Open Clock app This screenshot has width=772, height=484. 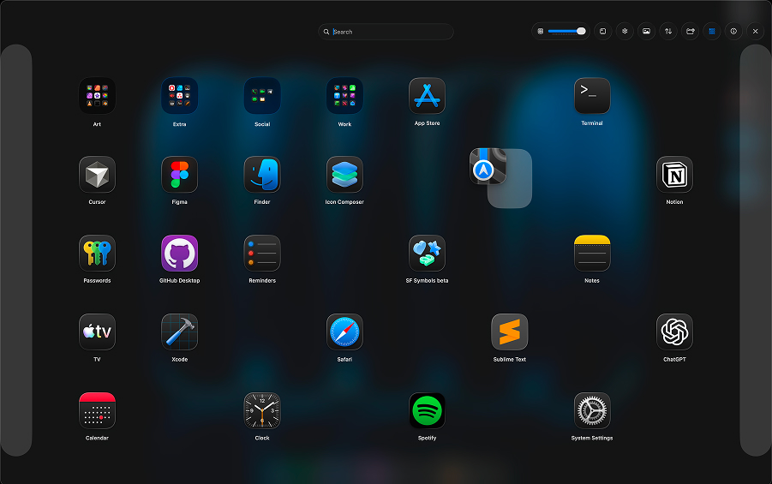coord(262,410)
